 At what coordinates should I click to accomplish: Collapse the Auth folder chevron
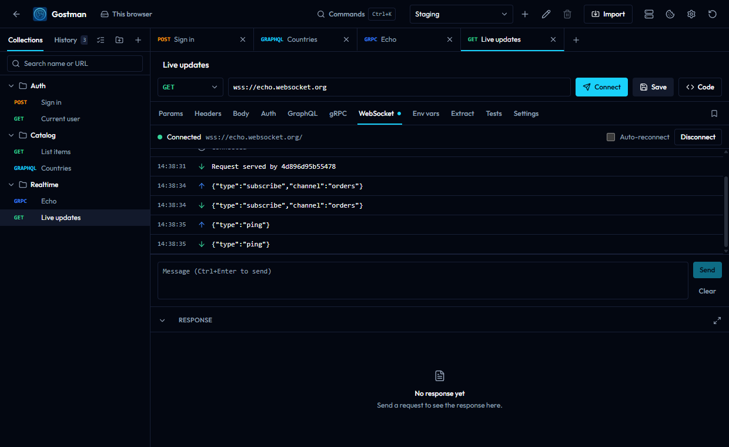11,86
